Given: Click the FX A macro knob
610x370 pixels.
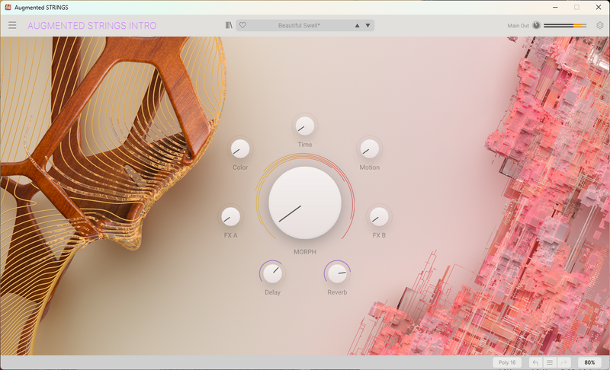Looking at the screenshot, I should point(231,217).
